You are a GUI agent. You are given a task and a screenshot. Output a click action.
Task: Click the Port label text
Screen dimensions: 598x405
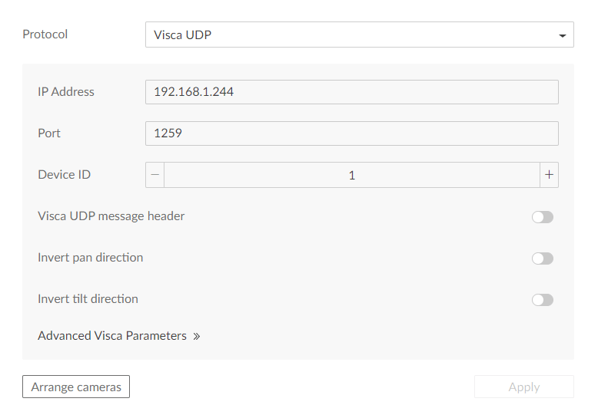click(49, 133)
